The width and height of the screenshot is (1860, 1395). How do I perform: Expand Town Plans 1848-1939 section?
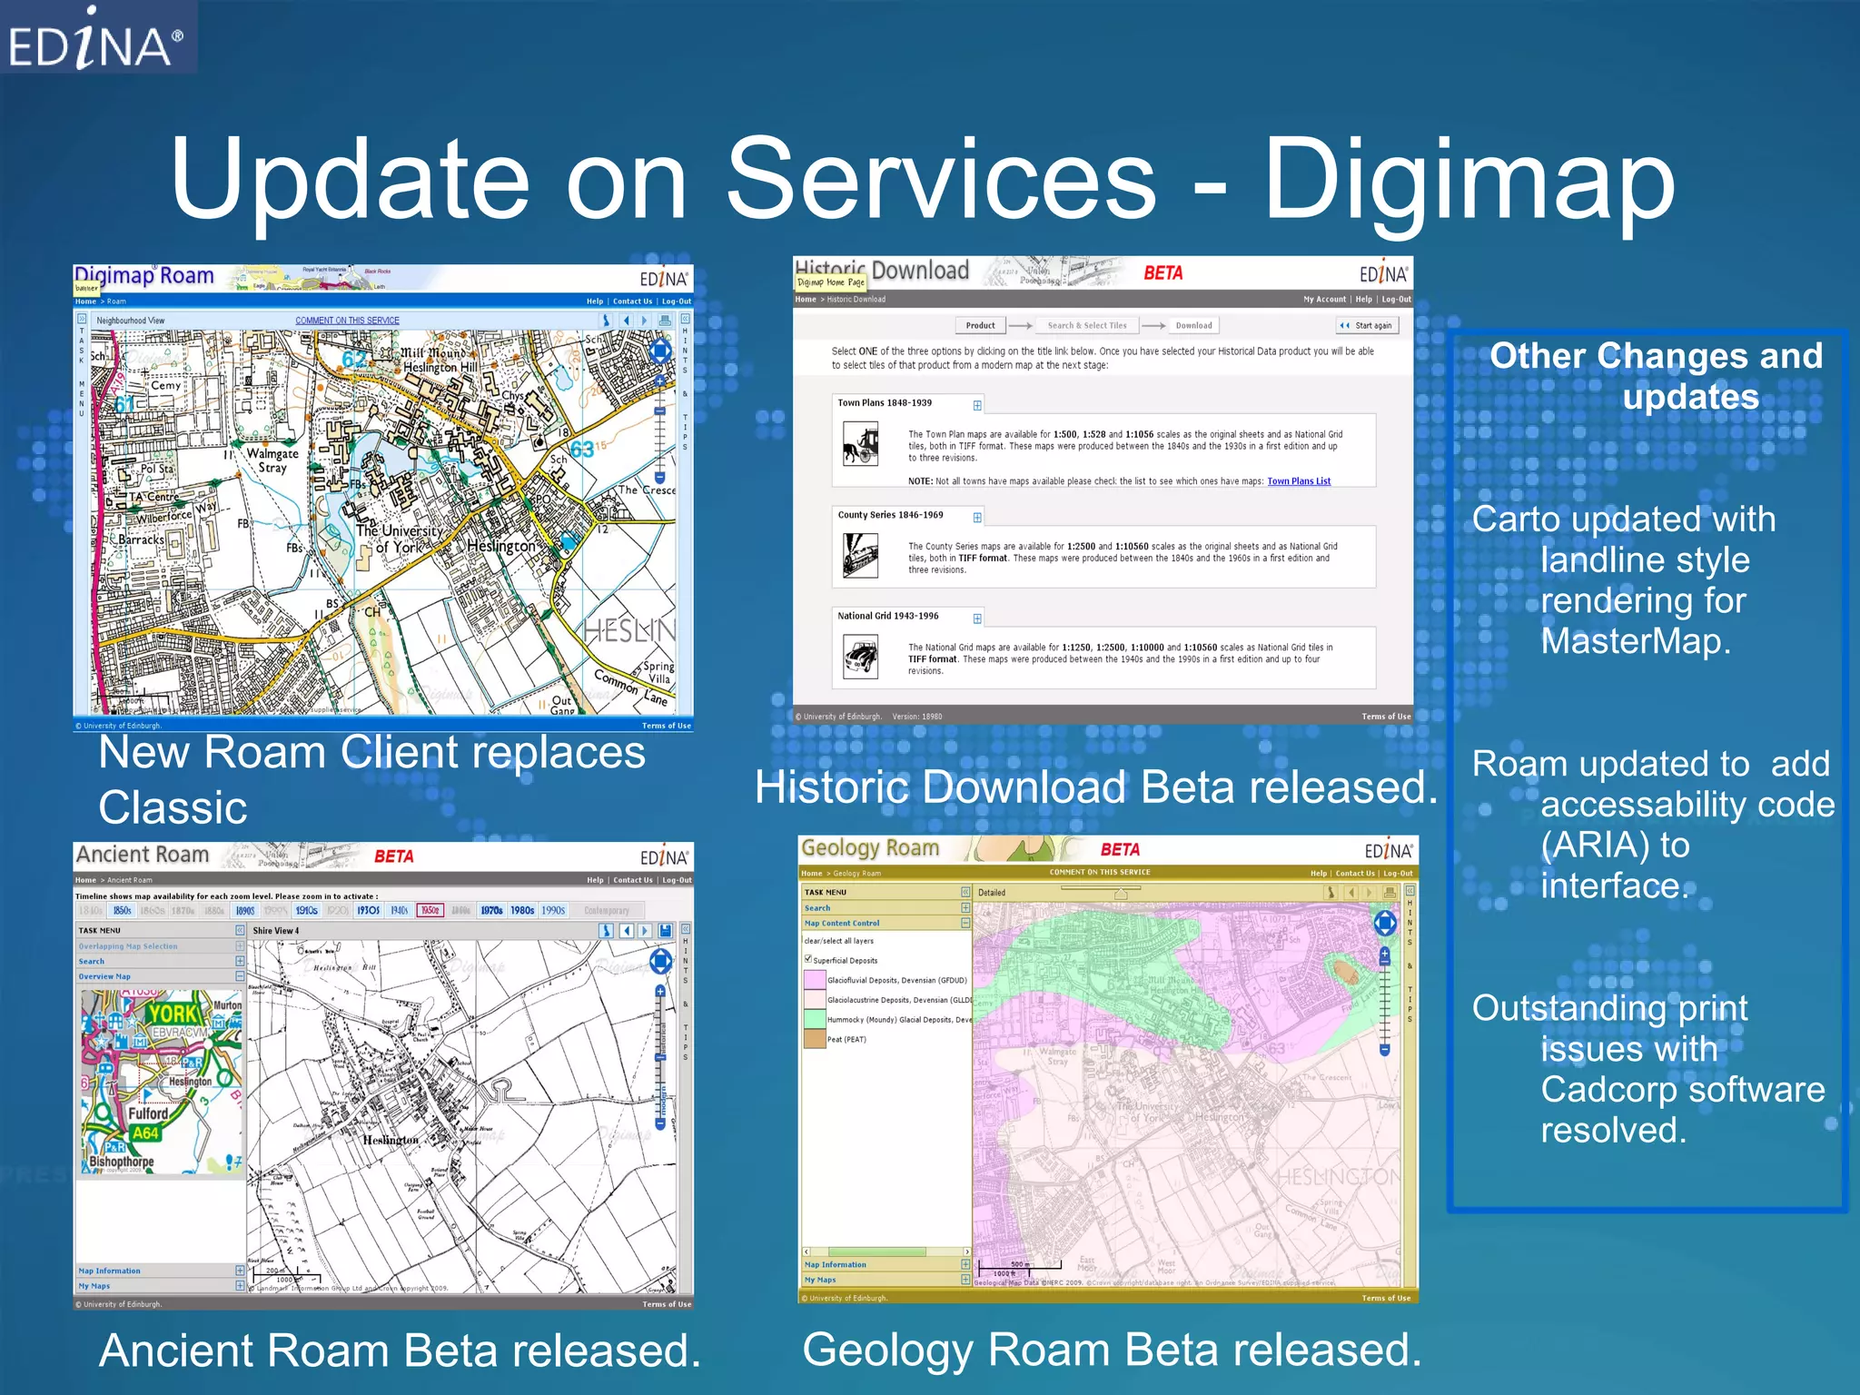(977, 405)
